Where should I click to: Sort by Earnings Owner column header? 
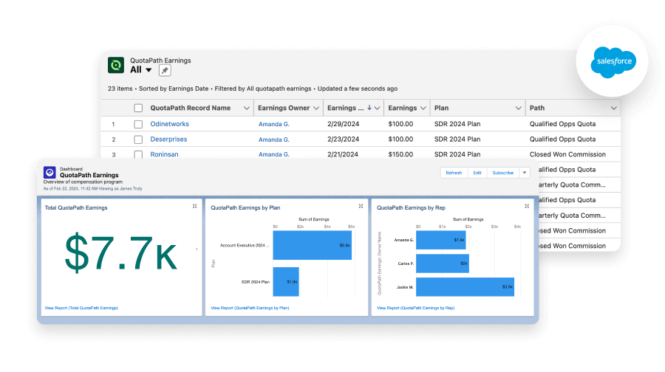tap(284, 108)
